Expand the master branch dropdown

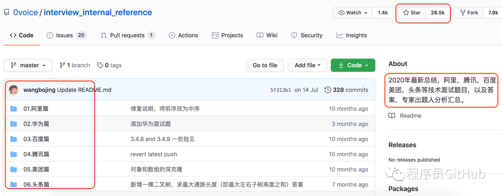tap(28, 65)
